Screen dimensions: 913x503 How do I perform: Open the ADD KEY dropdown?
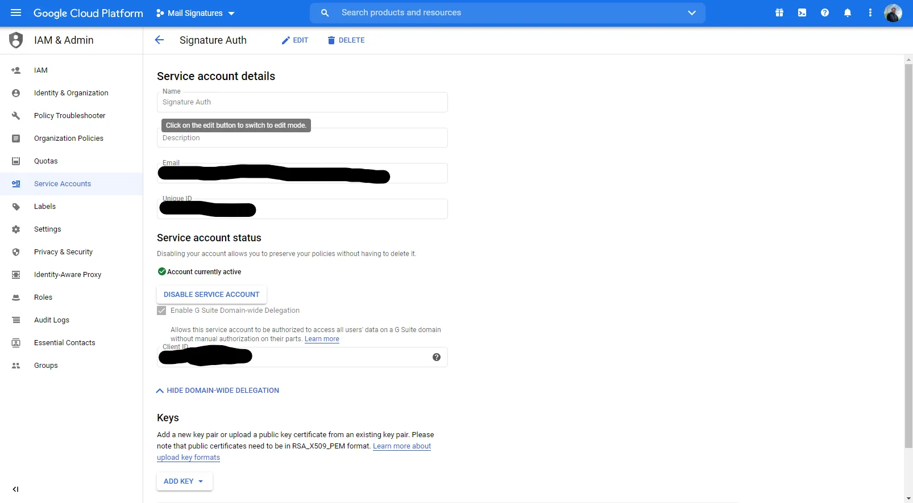click(184, 481)
